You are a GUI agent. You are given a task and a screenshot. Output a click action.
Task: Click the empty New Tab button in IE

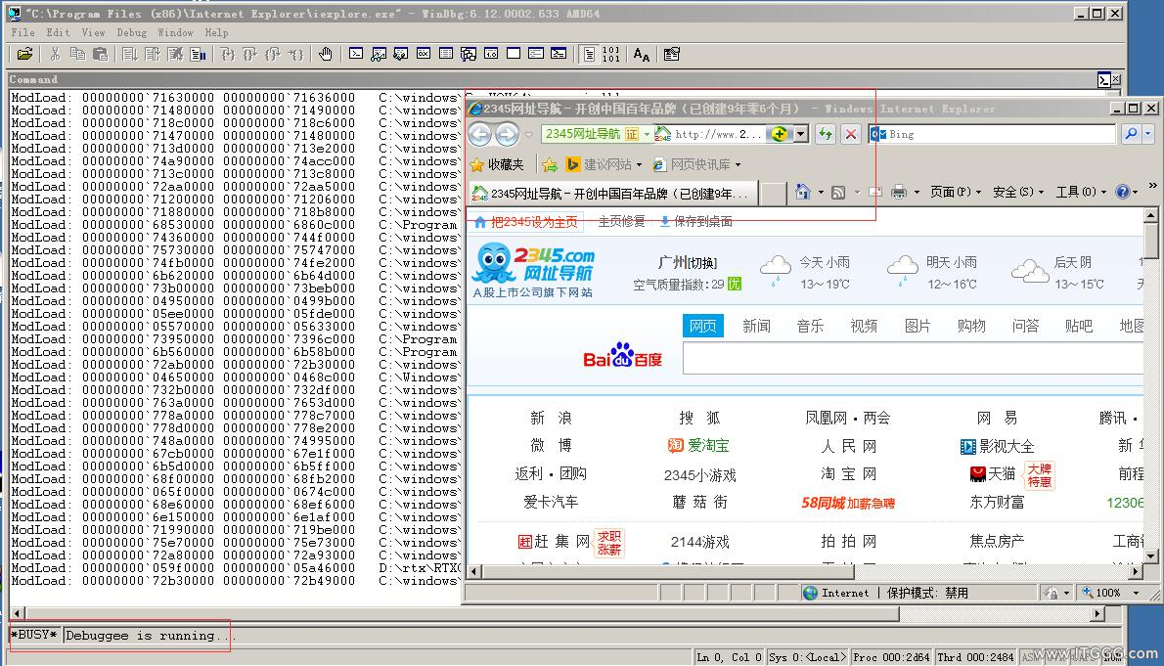point(774,193)
